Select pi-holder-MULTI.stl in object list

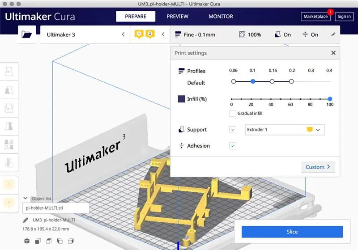click(55, 208)
